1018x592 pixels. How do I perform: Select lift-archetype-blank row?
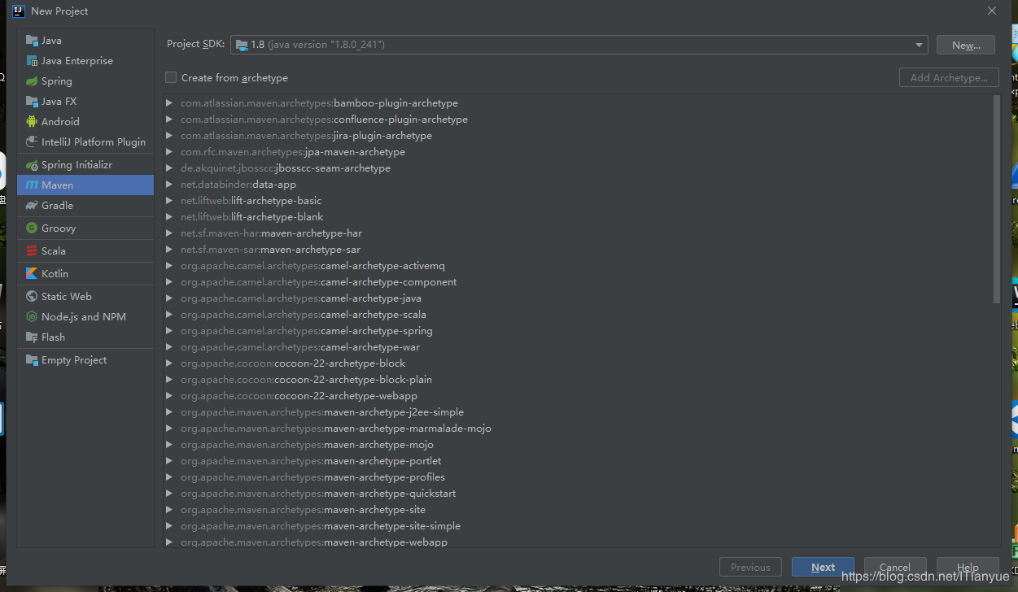click(578, 217)
